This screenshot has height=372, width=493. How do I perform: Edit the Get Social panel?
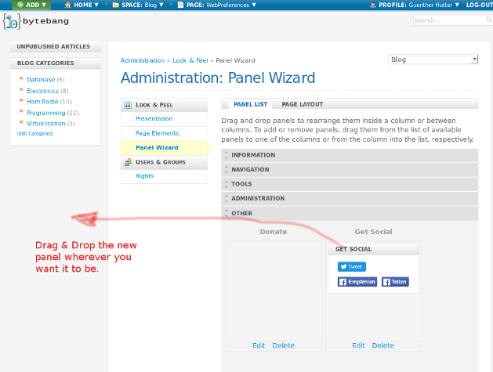coord(358,345)
